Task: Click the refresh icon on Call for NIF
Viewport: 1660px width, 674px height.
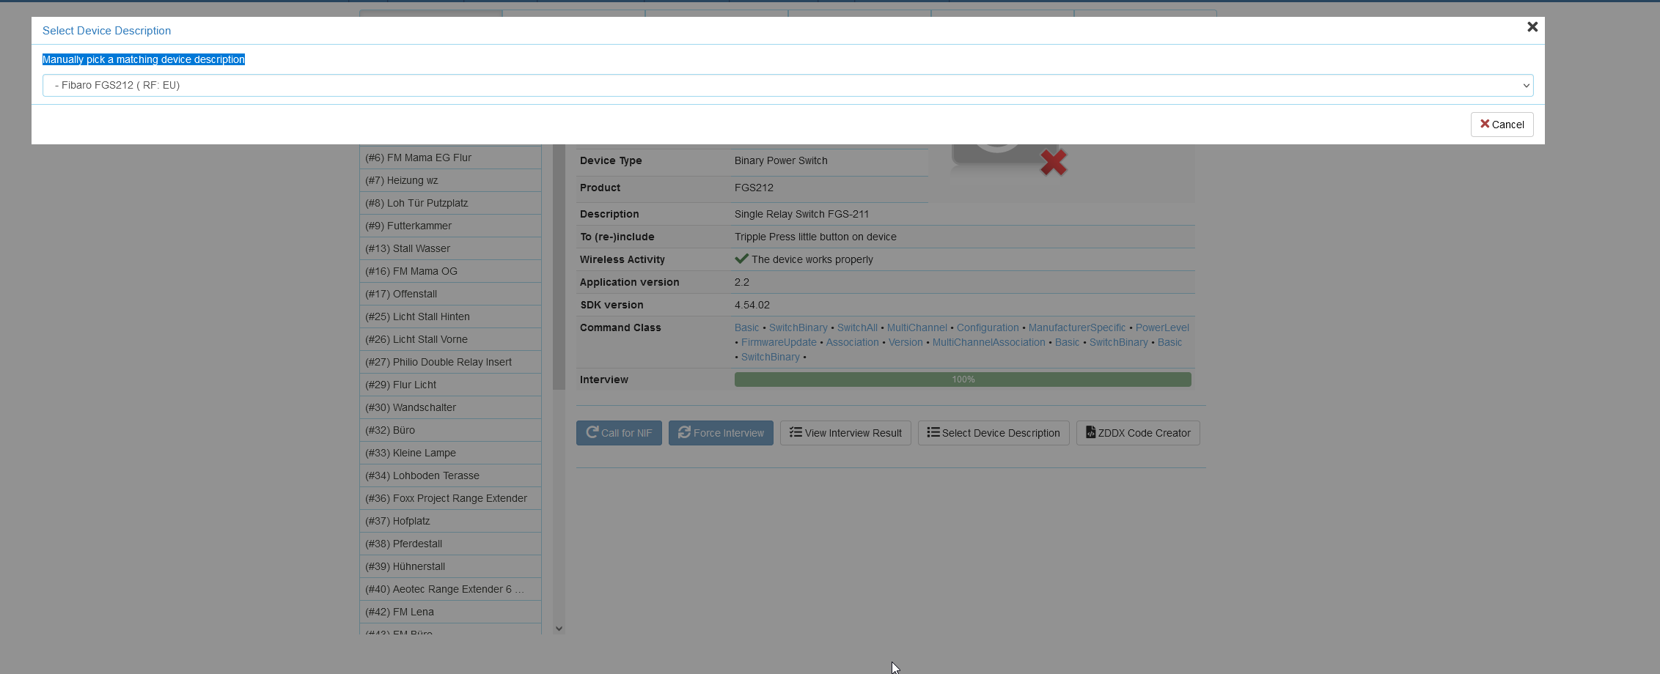Action: click(592, 432)
